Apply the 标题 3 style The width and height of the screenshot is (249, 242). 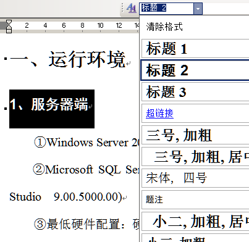[195, 92]
